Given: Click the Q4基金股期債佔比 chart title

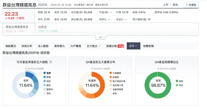Looking at the screenshot, I should 167,62.
